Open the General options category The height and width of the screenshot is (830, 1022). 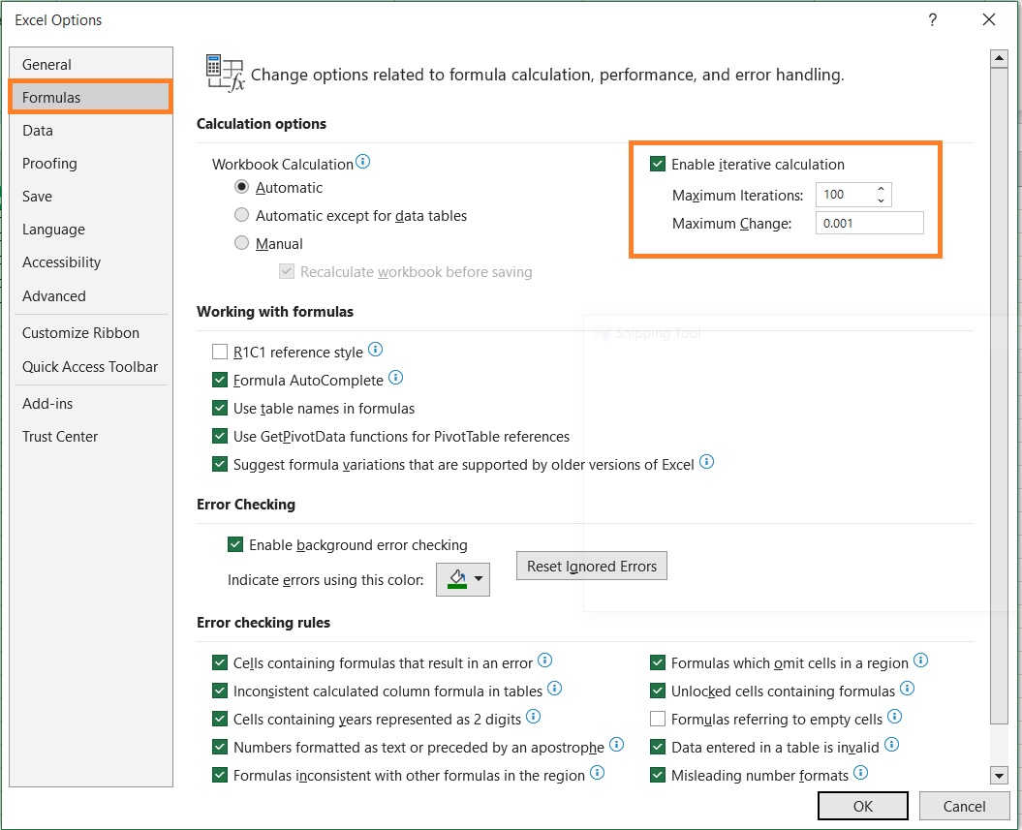pos(91,65)
